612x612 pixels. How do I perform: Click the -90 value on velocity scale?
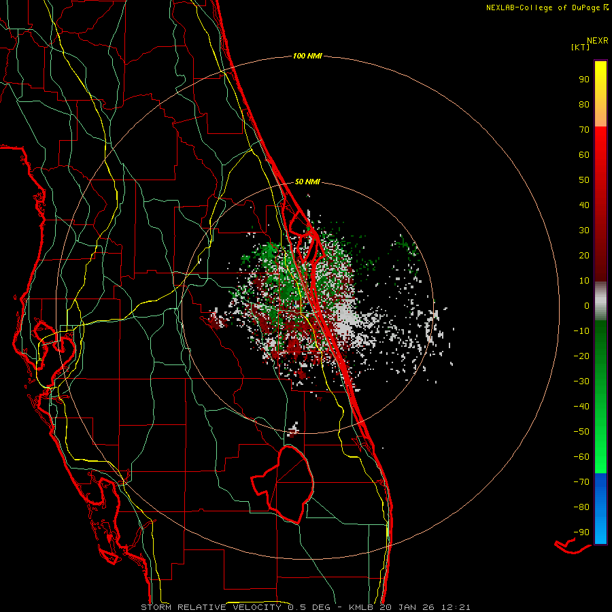581,532
